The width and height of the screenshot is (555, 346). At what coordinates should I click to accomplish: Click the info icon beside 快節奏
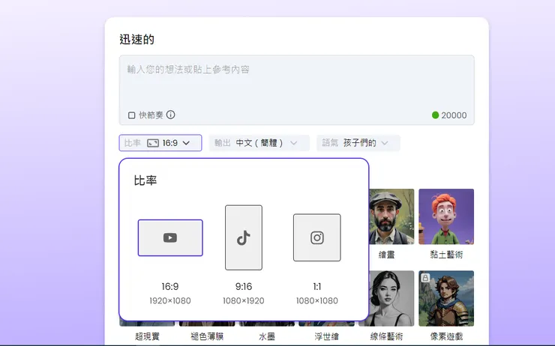point(170,115)
